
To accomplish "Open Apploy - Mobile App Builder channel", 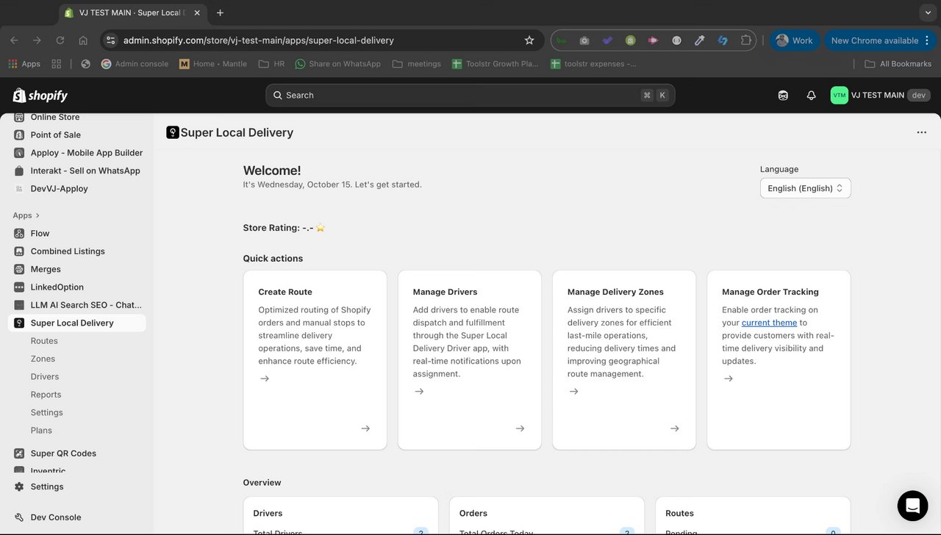I will [x=87, y=153].
